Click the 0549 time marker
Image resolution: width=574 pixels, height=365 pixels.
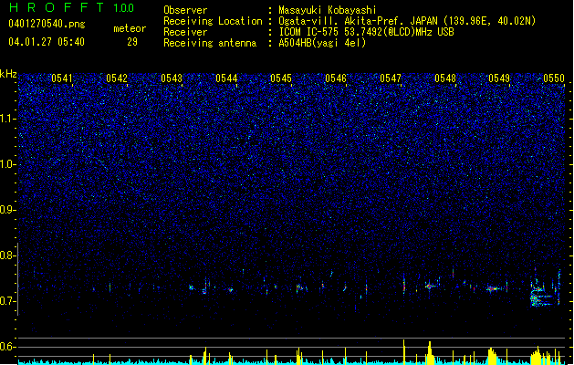[x=499, y=78]
